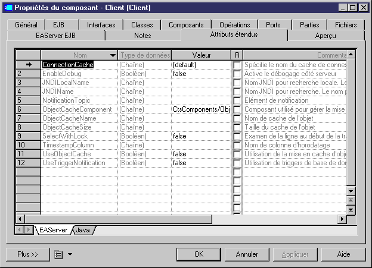Click the sheet tab scroll-left arrow
372x268 pixels.
pyautogui.click(x=20, y=230)
